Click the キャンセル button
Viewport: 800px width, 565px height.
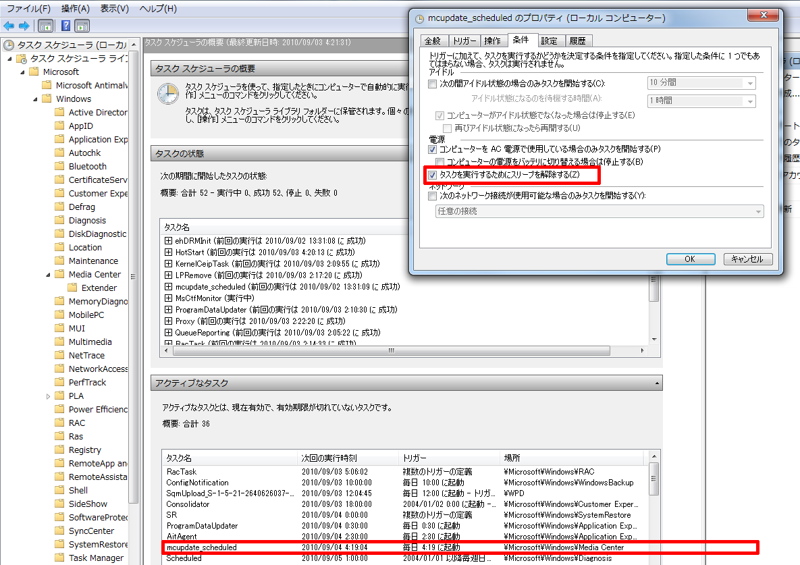747,259
